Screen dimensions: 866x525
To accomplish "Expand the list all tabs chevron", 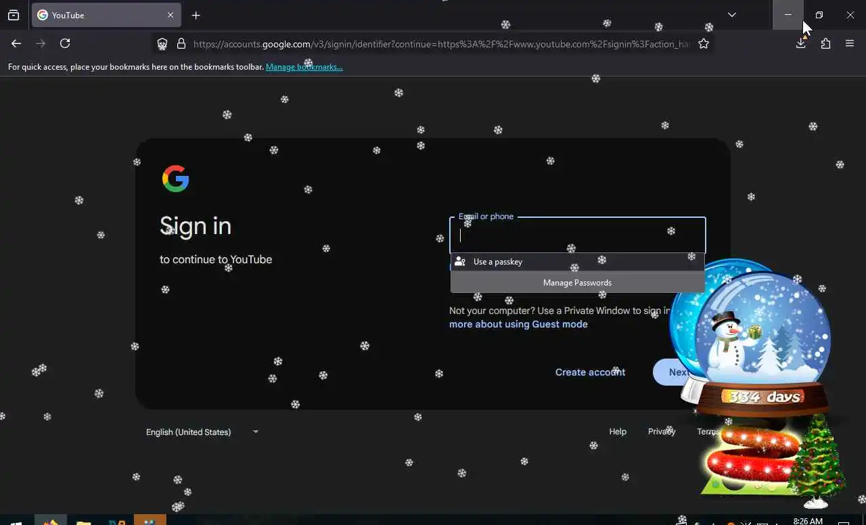I will pos(731,15).
